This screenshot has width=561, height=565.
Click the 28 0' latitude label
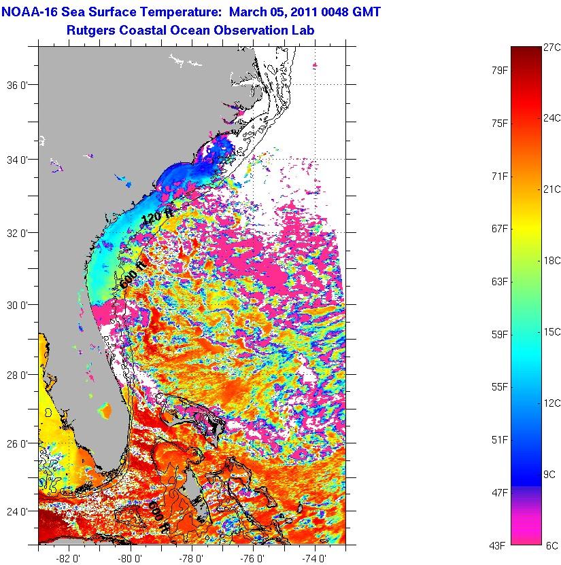[17, 375]
